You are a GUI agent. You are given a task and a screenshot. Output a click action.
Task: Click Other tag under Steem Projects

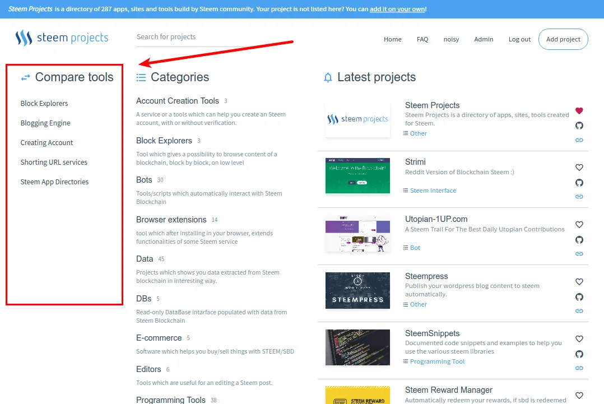(419, 133)
